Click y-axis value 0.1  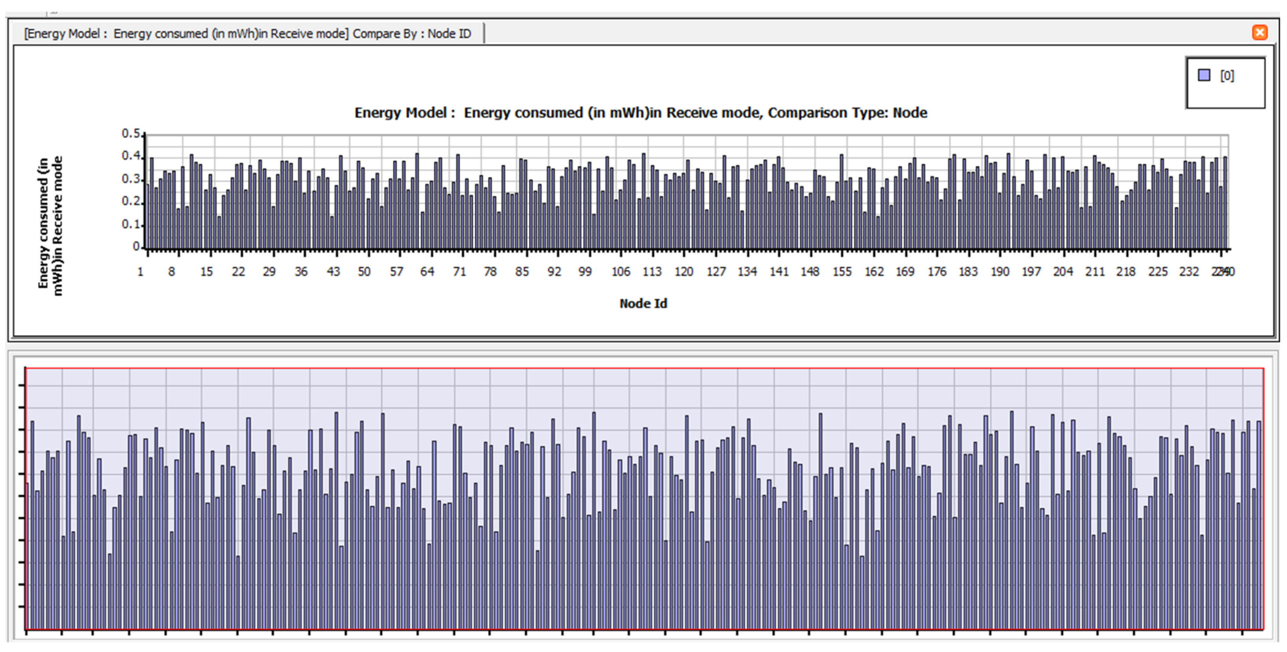131,225
